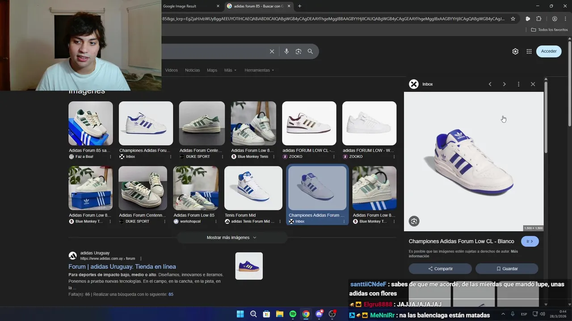Show hidden system tray icons
This screenshot has width=572, height=321.
point(503,314)
